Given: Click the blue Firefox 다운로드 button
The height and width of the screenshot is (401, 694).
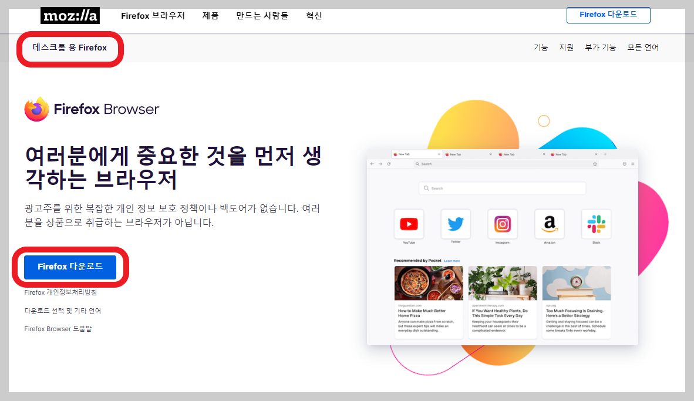Looking at the screenshot, I should (70, 267).
